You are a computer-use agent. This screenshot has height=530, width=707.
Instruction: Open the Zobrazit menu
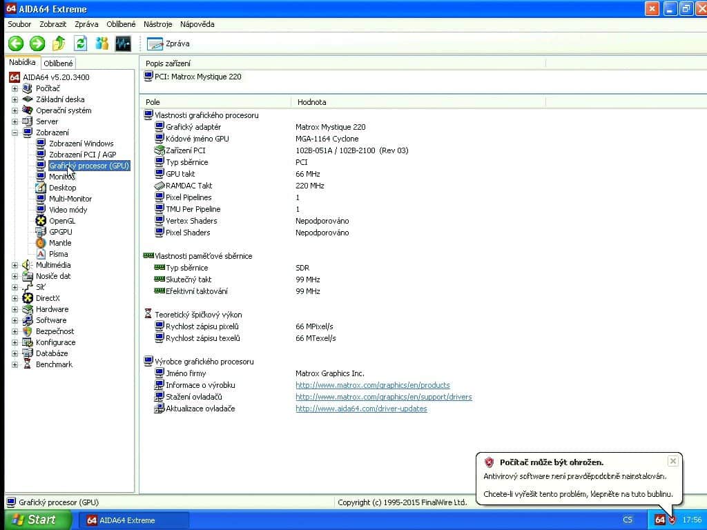[x=52, y=24]
